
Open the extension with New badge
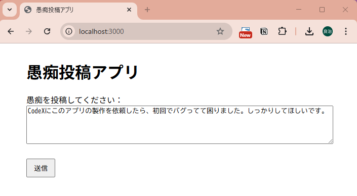(246, 32)
